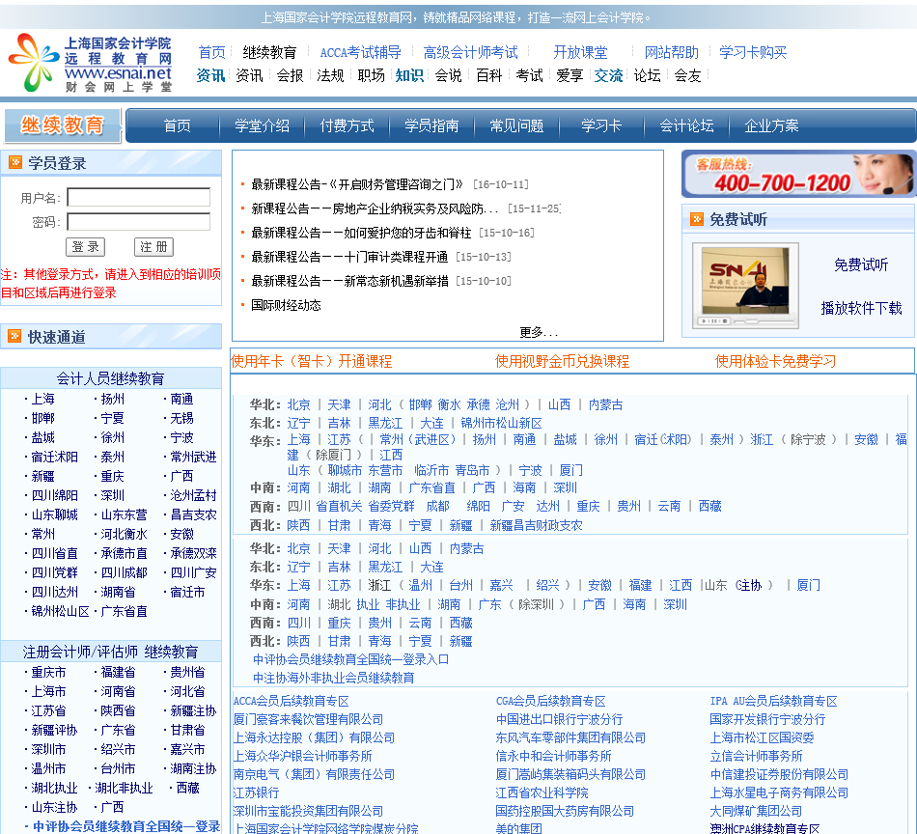Open 使用年卡（智卡）开通课程

[312, 361]
